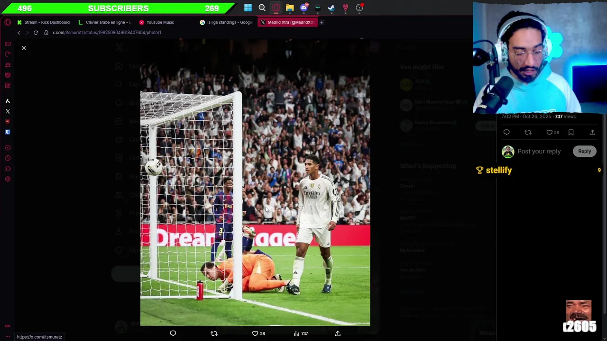Open the Player sidebar icon
This screenshot has width=607, height=341.
pos(8,148)
